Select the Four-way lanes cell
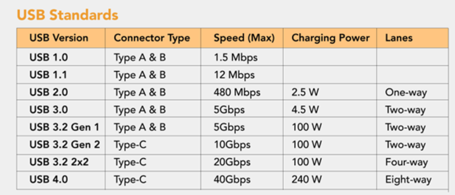The width and height of the screenshot is (455, 195). pos(406,162)
